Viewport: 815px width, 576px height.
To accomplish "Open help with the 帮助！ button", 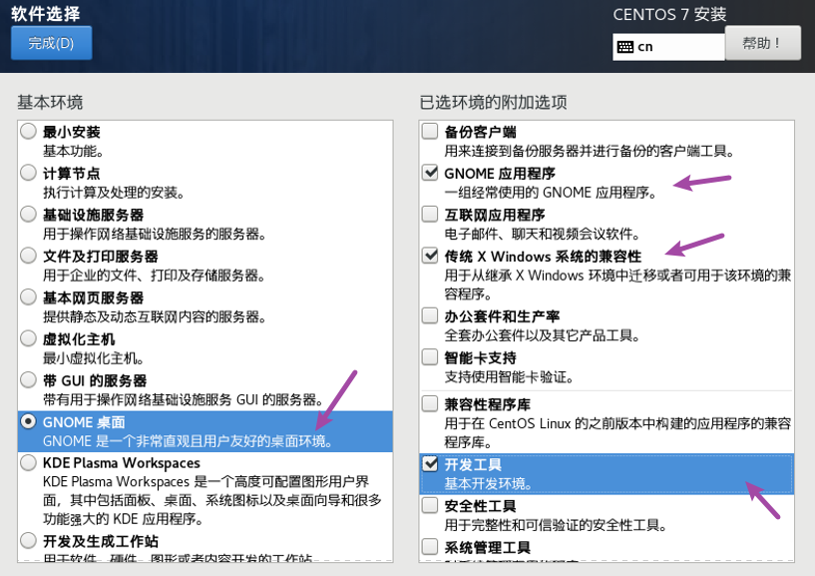I will tap(762, 43).
